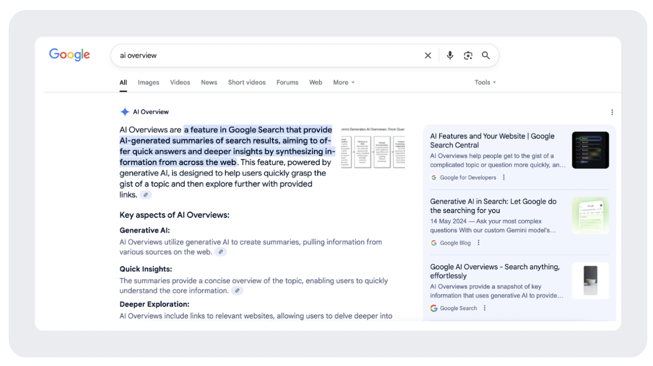Click the magnifying glass search icon
Viewport: 653px width, 366px height.
tap(486, 56)
